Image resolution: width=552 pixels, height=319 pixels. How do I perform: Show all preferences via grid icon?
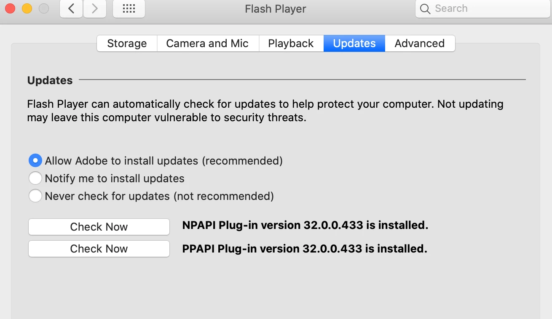pyautogui.click(x=129, y=9)
